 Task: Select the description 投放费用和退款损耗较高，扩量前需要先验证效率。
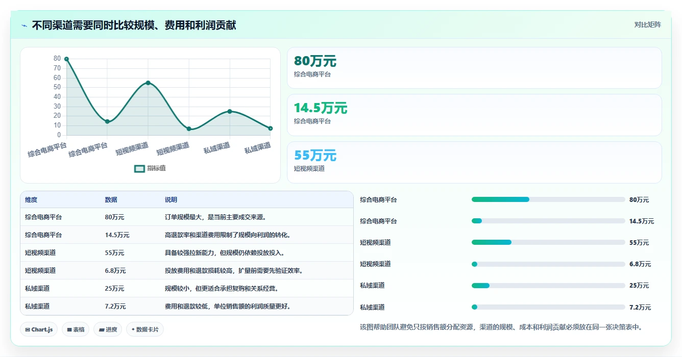[x=234, y=271]
